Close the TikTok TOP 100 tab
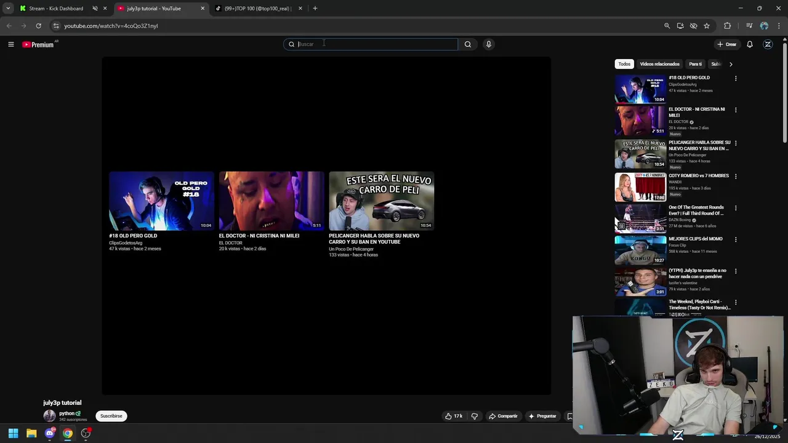The image size is (788, 443). pos(300,9)
